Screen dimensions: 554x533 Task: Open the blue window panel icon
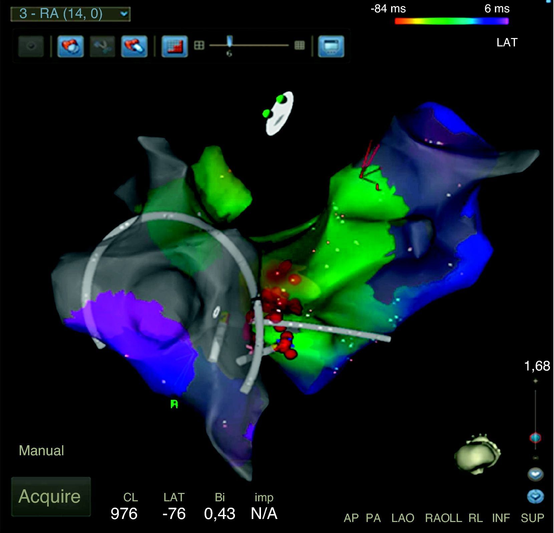pyautogui.click(x=331, y=46)
